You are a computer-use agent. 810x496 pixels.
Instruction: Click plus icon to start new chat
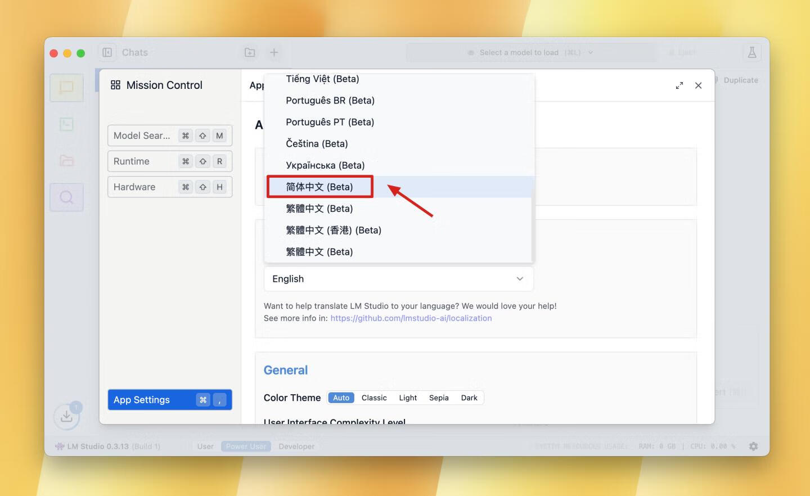point(274,52)
